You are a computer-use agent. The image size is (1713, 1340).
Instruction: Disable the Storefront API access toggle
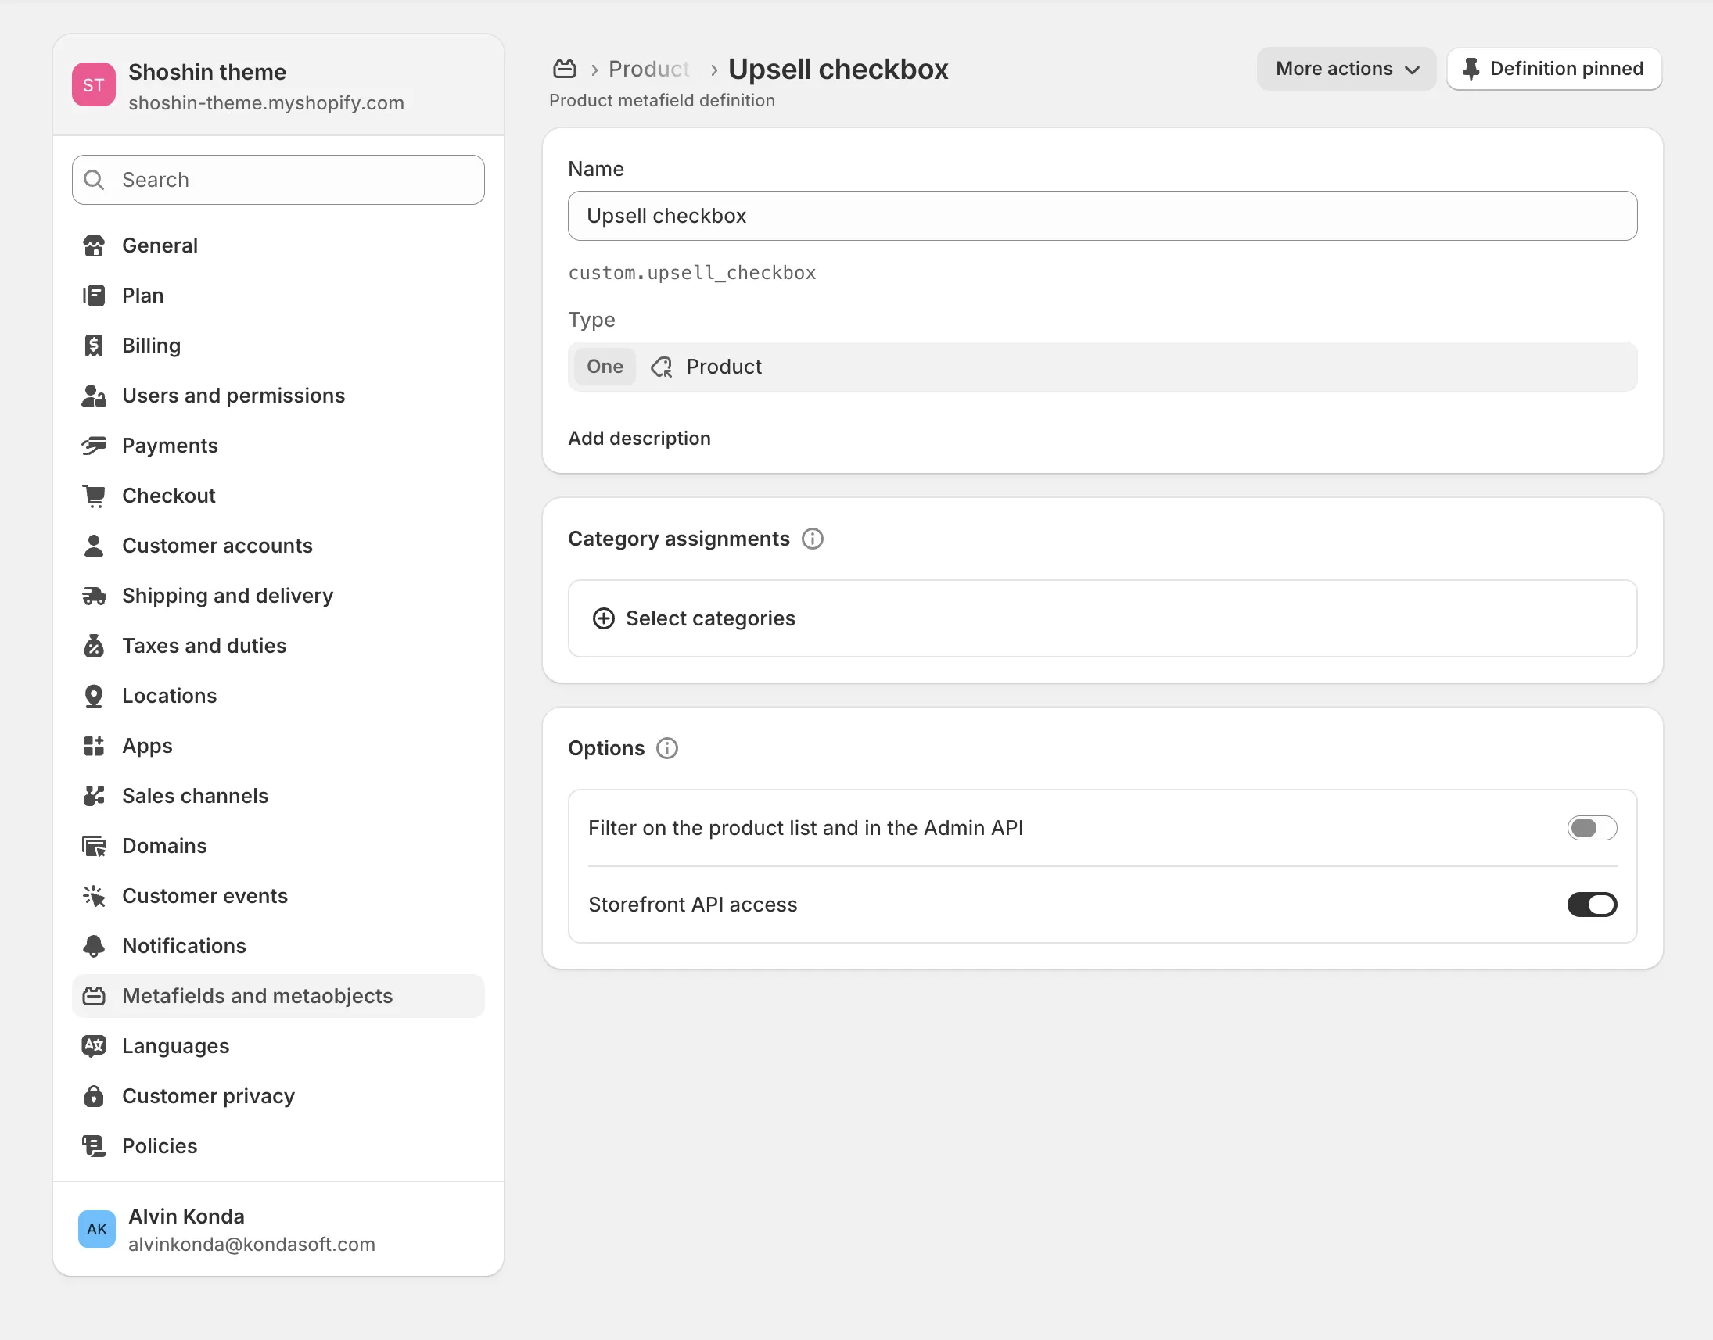click(x=1591, y=905)
